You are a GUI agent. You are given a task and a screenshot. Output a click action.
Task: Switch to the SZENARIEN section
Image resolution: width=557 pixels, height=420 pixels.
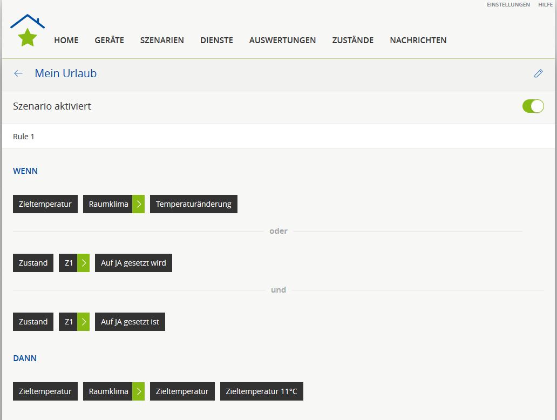coord(162,40)
